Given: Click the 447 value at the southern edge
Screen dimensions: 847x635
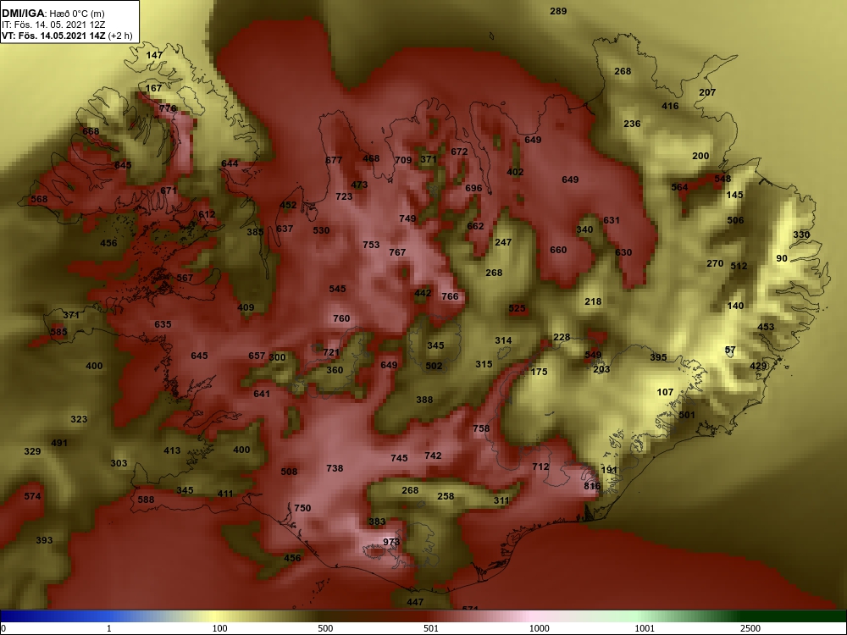Looking at the screenshot, I should (415, 602).
